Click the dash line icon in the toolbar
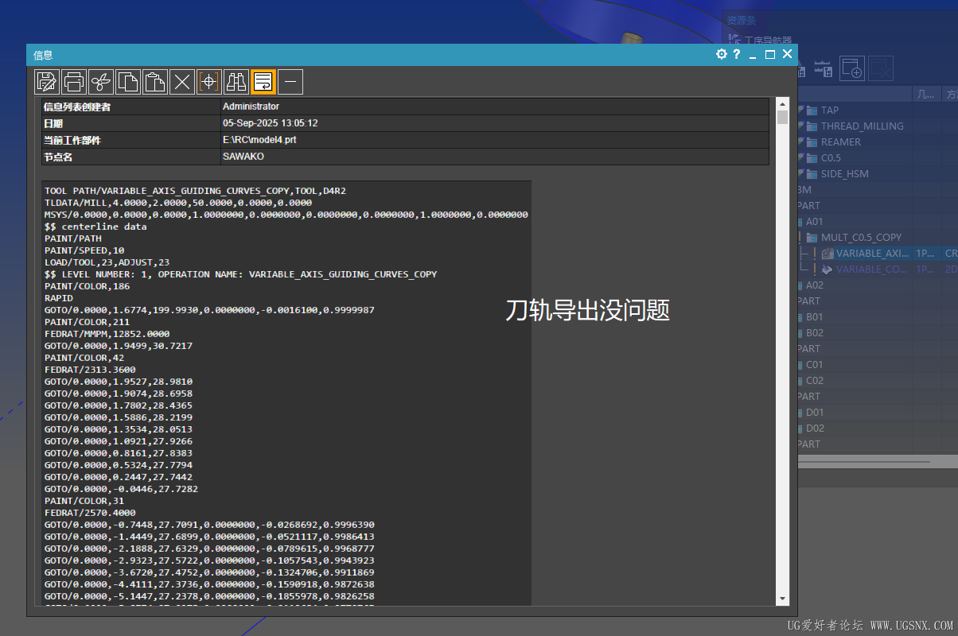This screenshot has height=636, width=958. 290,81
